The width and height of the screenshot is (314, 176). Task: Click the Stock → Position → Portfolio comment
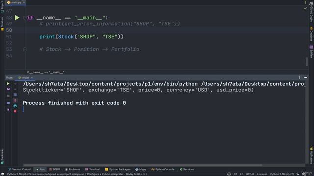89,49
